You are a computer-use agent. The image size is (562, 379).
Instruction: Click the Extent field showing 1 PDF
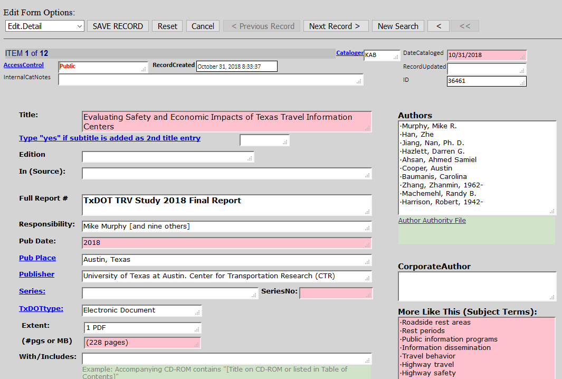142,328
